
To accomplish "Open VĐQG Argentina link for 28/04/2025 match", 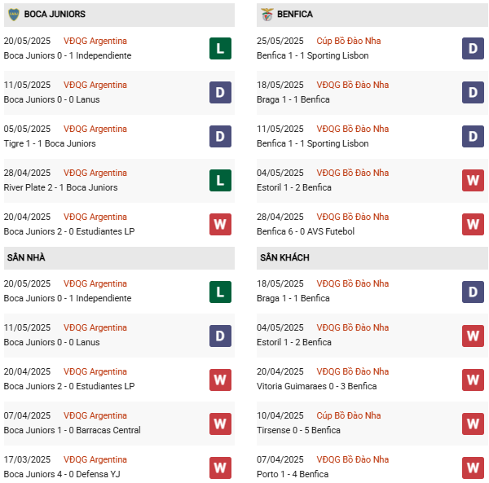I will (95, 173).
